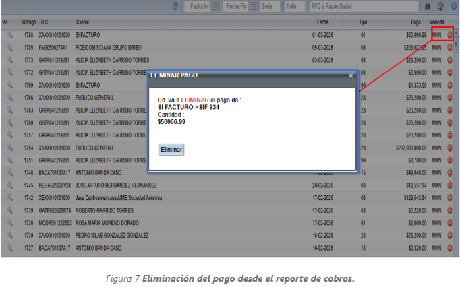
Task: Sort by the Cliente column header
Action: (x=82, y=22)
